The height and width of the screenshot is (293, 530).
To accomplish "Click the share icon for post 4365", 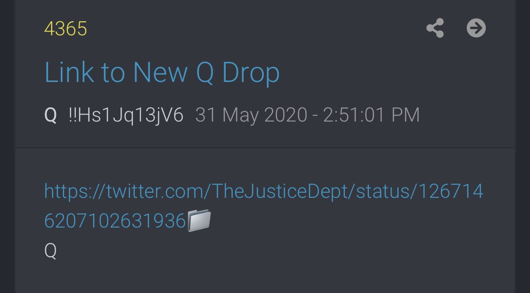I will (x=435, y=28).
